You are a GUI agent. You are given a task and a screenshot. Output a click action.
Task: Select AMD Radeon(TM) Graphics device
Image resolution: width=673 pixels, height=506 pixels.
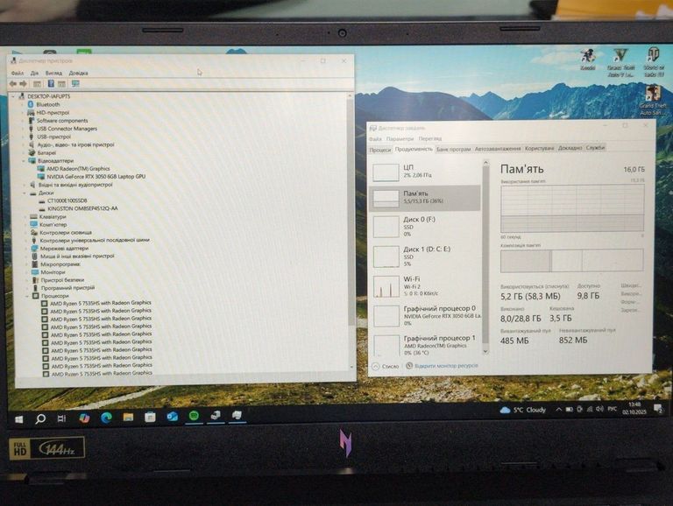[78, 169]
